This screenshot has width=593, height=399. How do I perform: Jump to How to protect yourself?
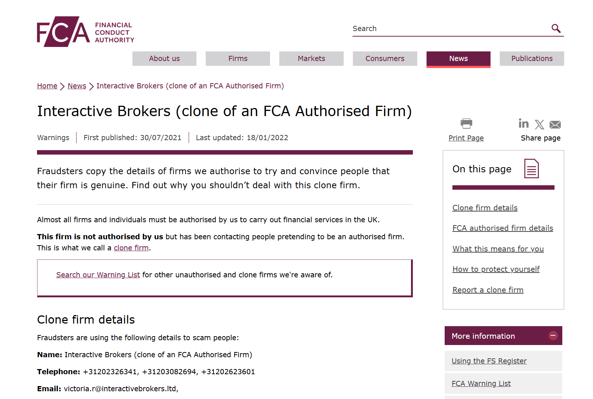coord(496,269)
